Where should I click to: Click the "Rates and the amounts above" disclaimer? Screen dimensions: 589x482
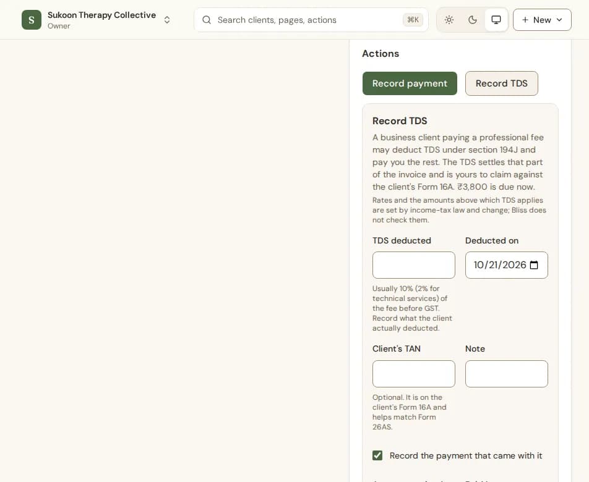459,210
